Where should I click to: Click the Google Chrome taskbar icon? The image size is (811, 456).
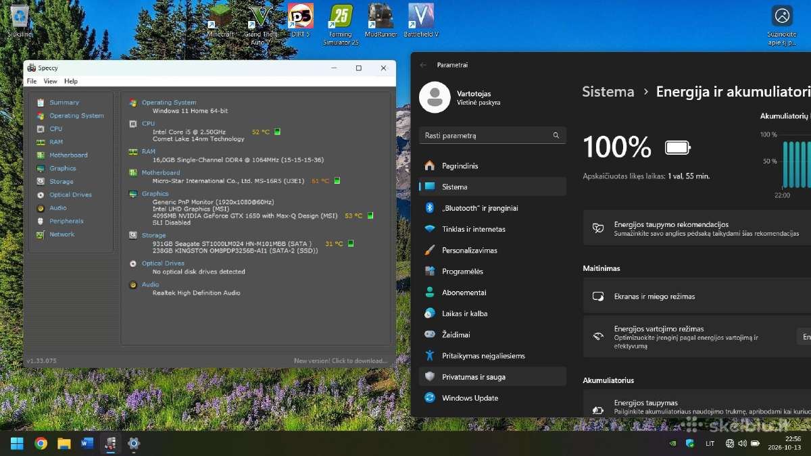tap(41, 443)
